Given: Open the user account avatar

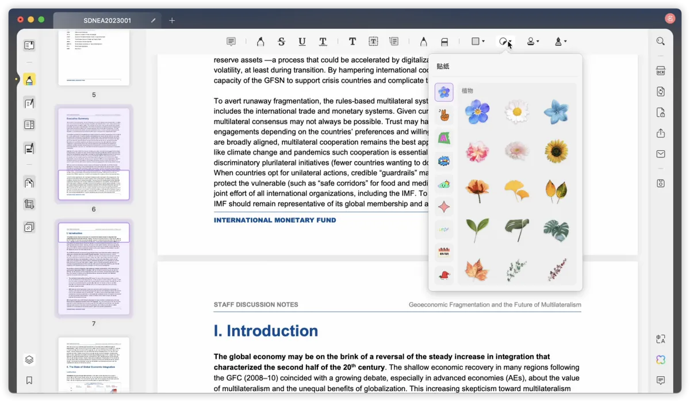Looking at the screenshot, I should 670,18.
